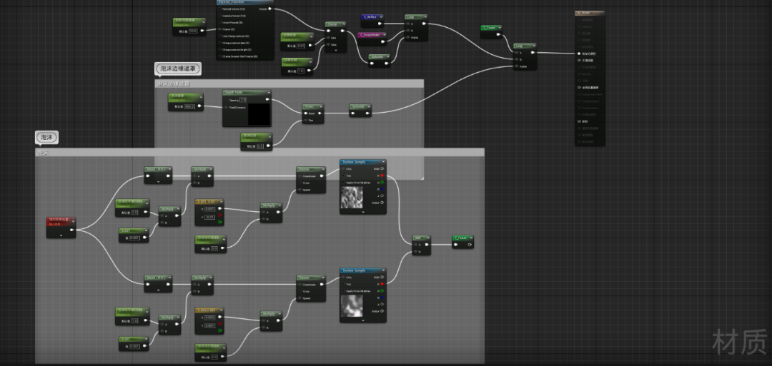Select the Y field showing -0.01

pyautogui.click(x=209, y=216)
